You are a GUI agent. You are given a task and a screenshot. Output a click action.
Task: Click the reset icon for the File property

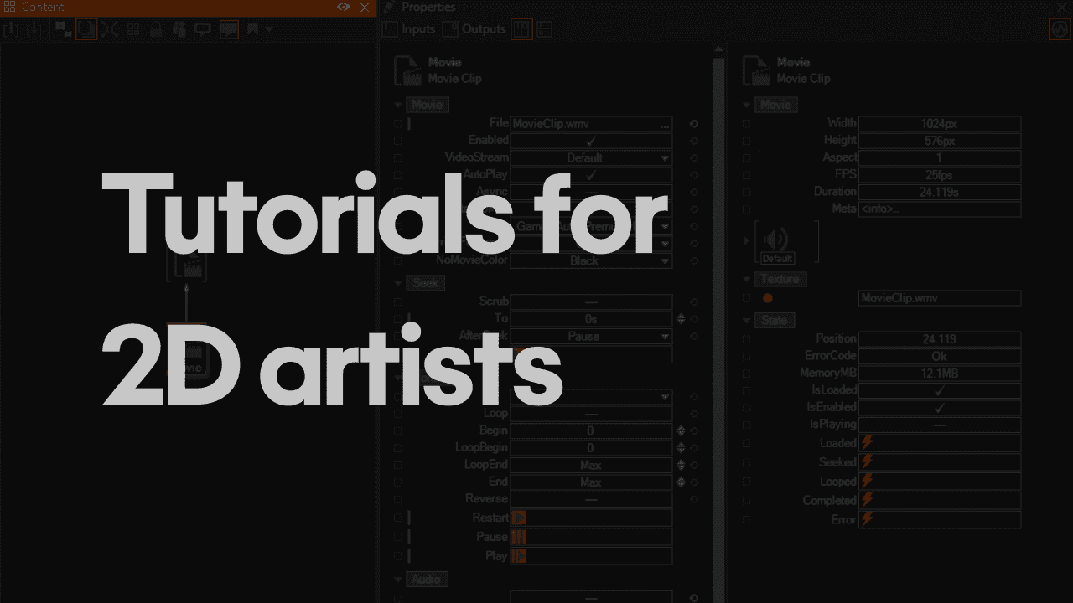pyautogui.click(x=694, y=124)
